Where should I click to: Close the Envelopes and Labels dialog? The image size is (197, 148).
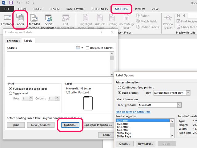coord(112,32)
